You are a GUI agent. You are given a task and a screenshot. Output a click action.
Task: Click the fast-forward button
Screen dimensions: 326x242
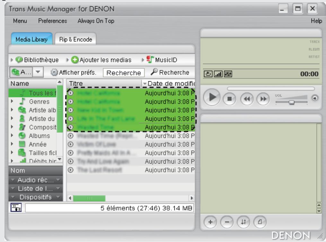click(263, 99)
